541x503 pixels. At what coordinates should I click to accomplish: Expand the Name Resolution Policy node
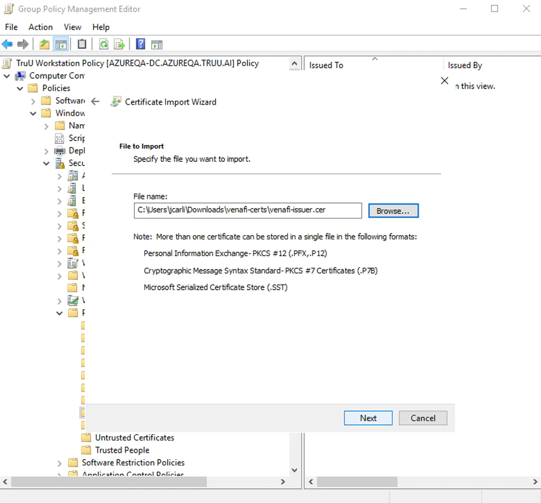coord(46,127)
